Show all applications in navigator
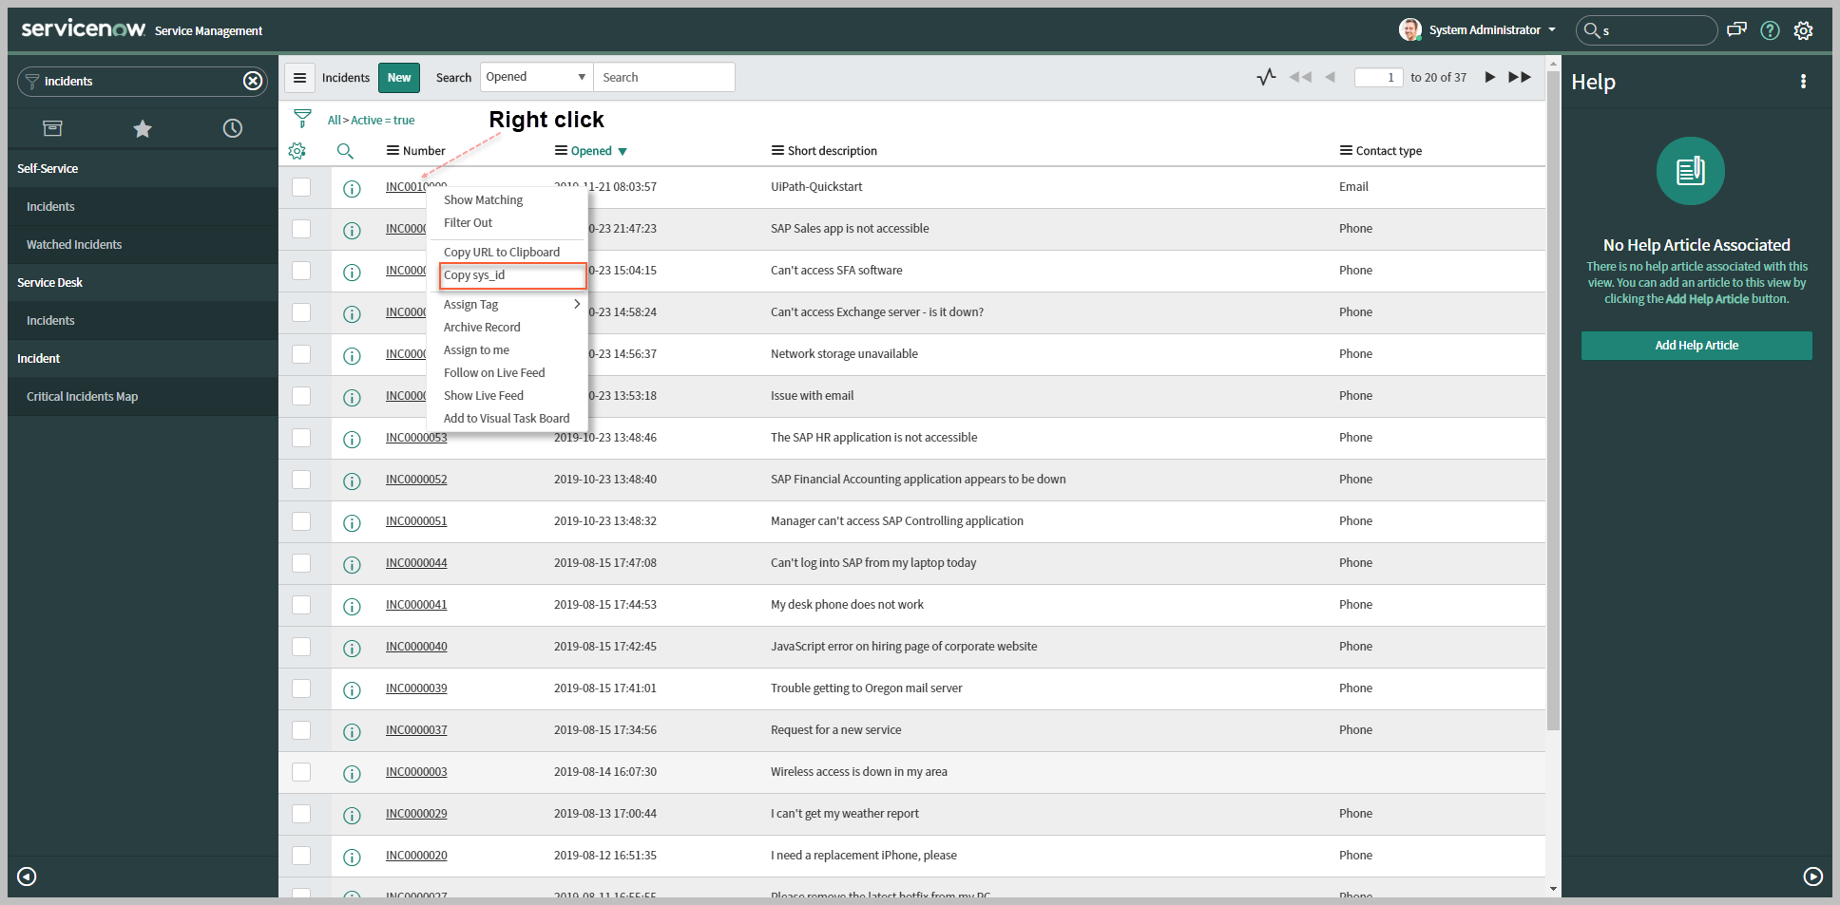This screenshot has width=1840, height=905. tap(52, 128)
